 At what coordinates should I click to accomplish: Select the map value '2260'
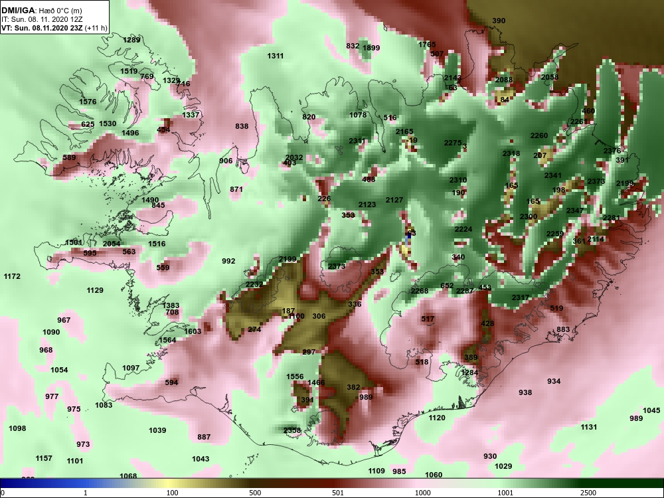point(539,136)
